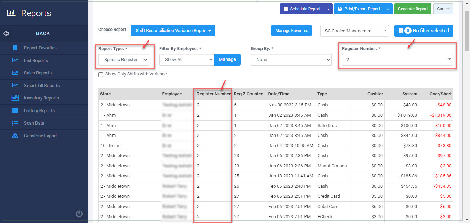Screen dimensions: 470x223
Task: Open Capstone Export via its icon
Action: [x=15, y=136]
